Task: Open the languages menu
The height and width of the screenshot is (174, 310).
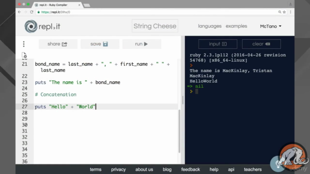Action: (210, 26)
